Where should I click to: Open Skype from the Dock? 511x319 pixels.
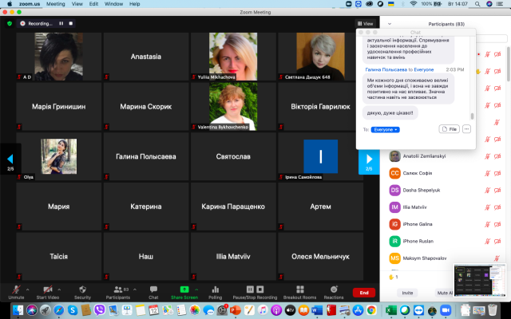click(x=73, y=310)
